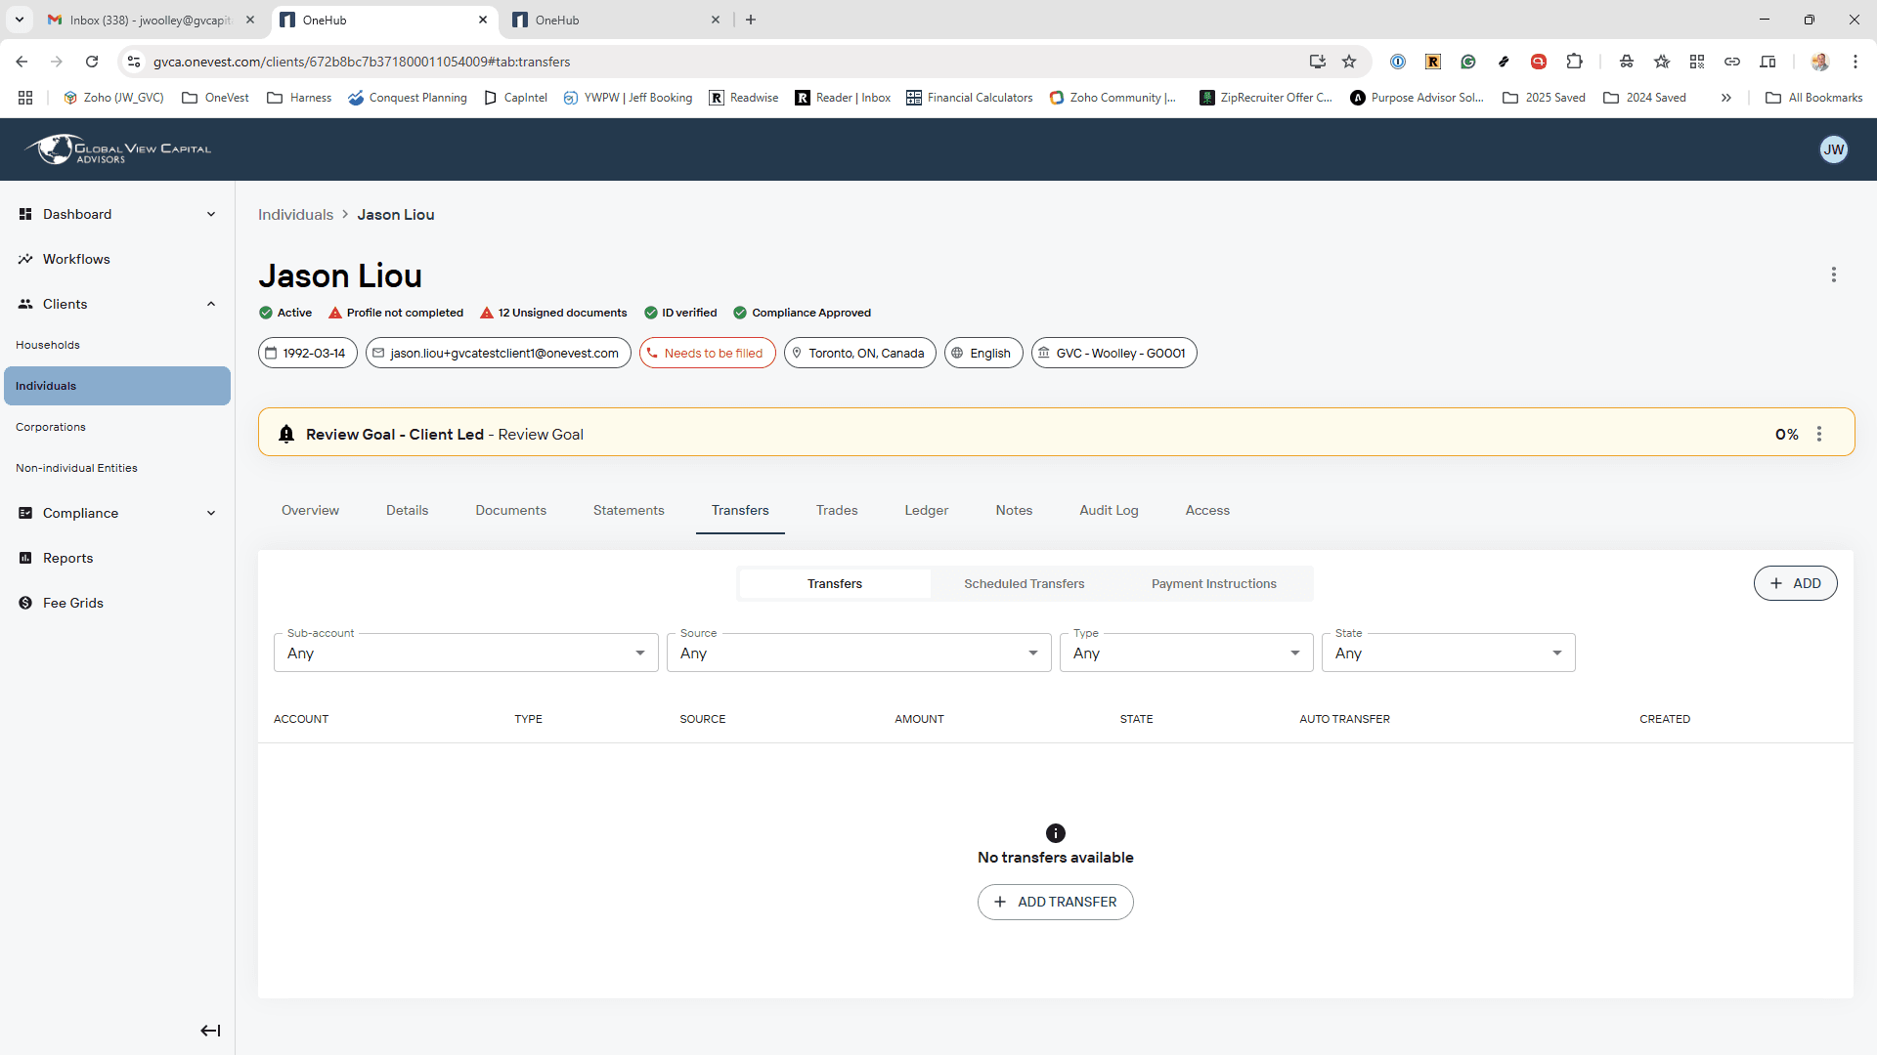Click the Reports sidebar icon

(25, 558)
